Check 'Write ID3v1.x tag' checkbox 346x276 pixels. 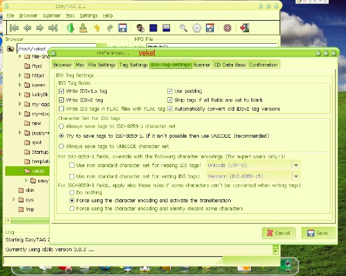[x=61, y=91]
